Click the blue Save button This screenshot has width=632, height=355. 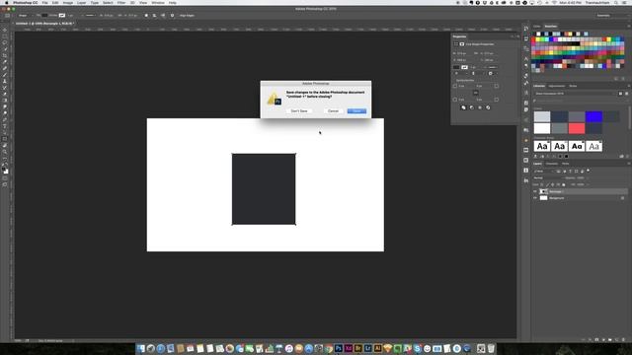tap(356, 111)
